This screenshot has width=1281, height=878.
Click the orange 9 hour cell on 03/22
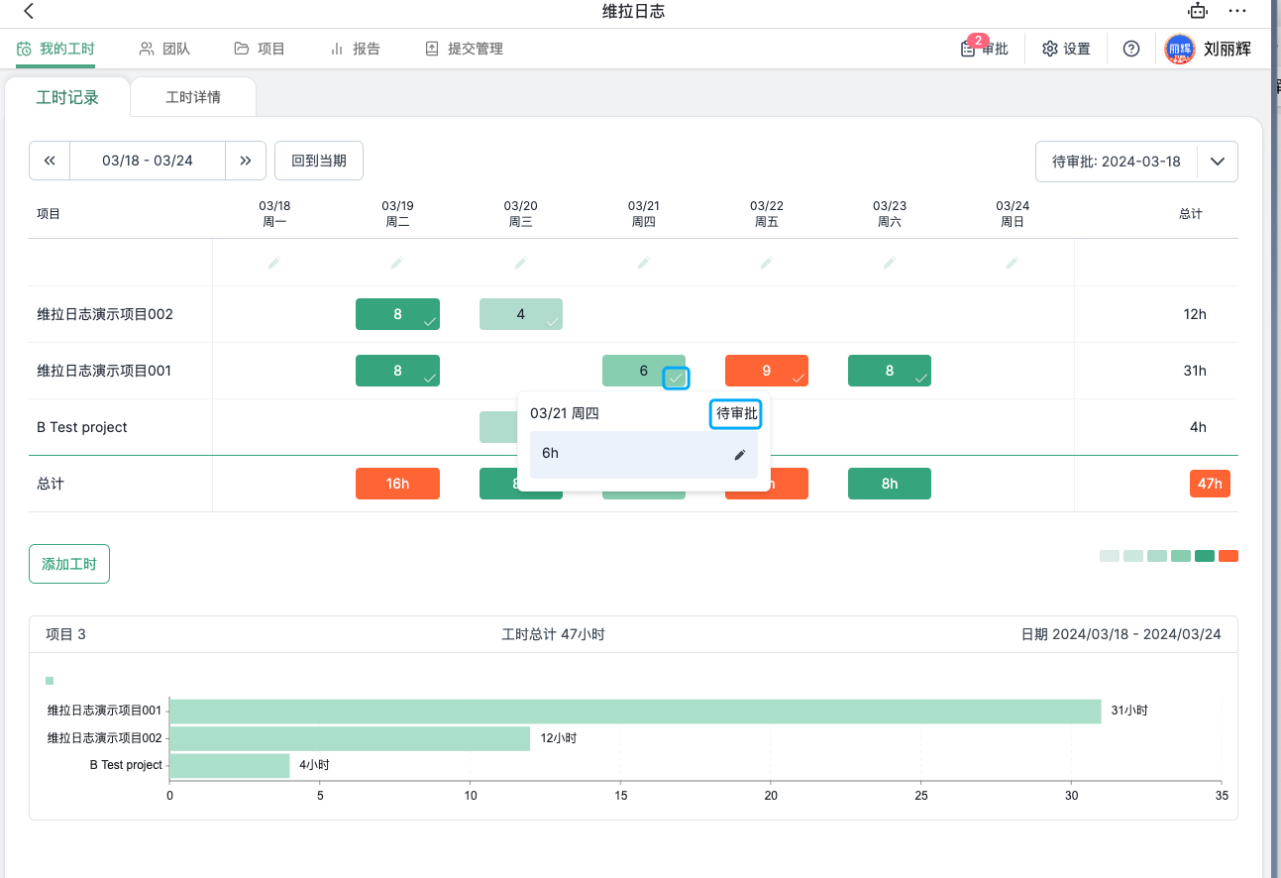[767, 371]
